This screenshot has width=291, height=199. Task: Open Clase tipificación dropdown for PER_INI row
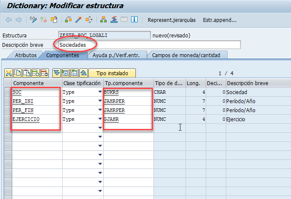[x=100, y=101]
